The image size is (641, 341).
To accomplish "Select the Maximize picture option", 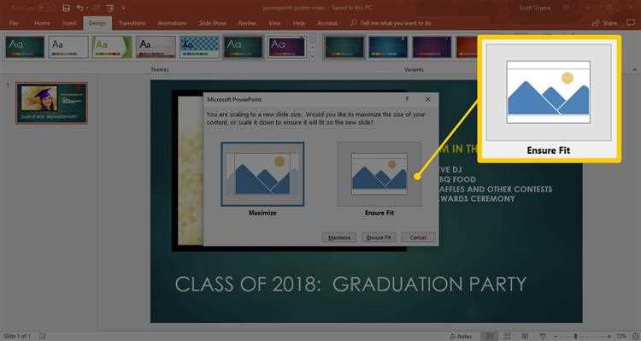I will pyautogui.click(x=262, y=174).
